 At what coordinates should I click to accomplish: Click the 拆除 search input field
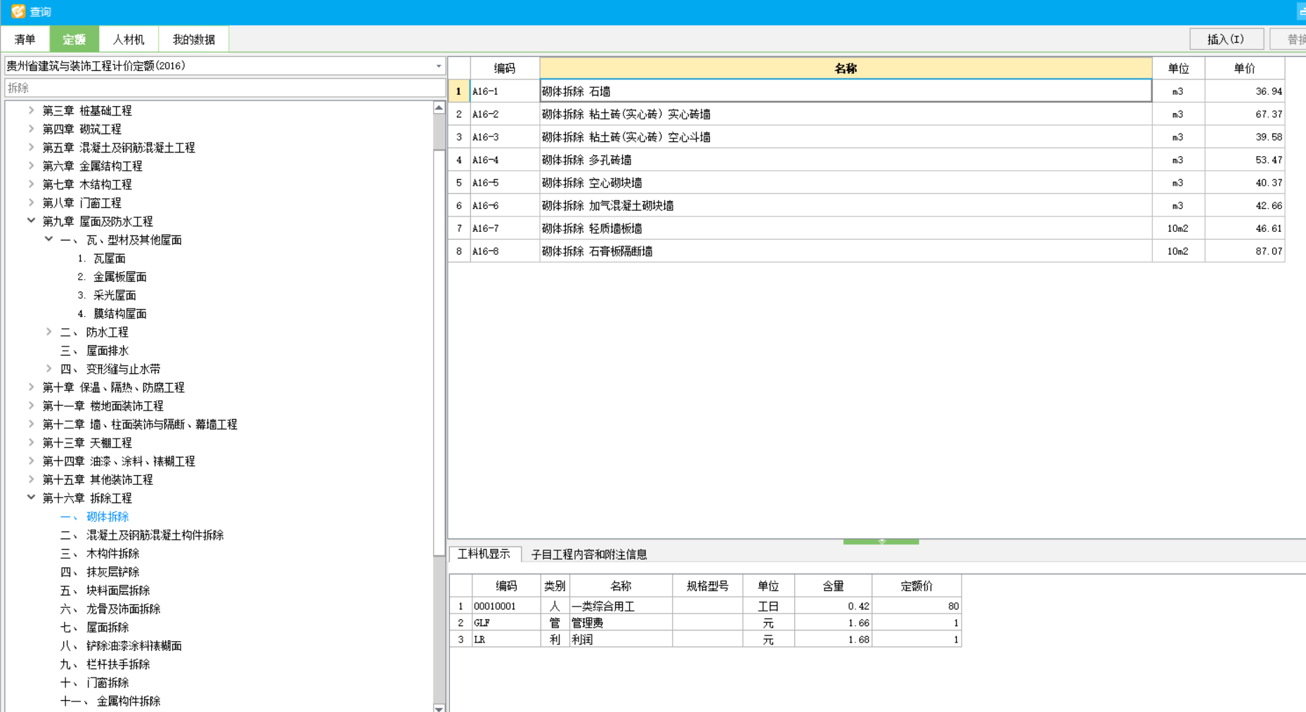pos(225,88)
